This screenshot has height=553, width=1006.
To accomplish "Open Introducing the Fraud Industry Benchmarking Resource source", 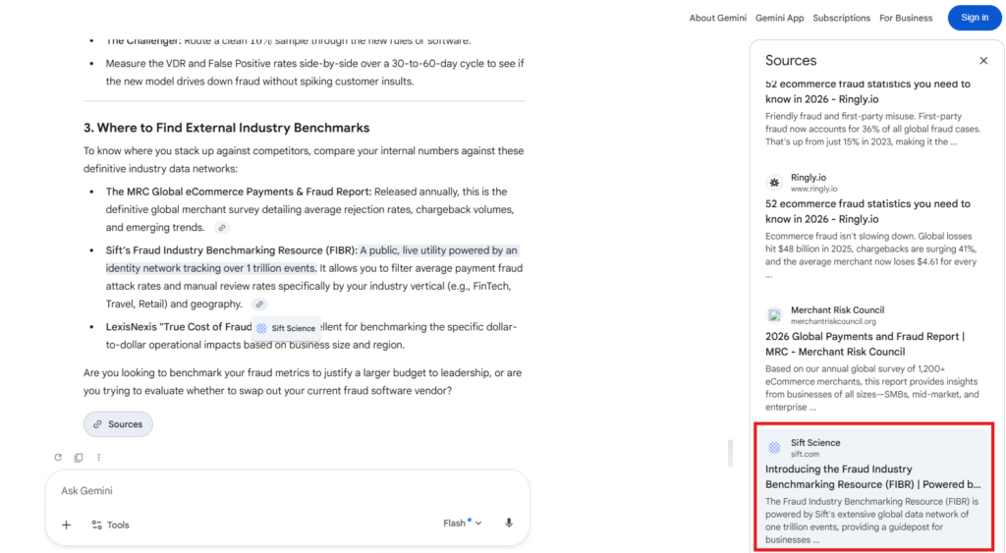I will tap(872, 476).
